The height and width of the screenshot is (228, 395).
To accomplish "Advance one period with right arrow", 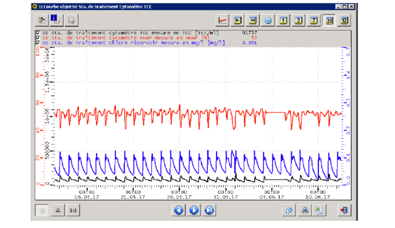I will pyautogui.click(x=194, y=210).
